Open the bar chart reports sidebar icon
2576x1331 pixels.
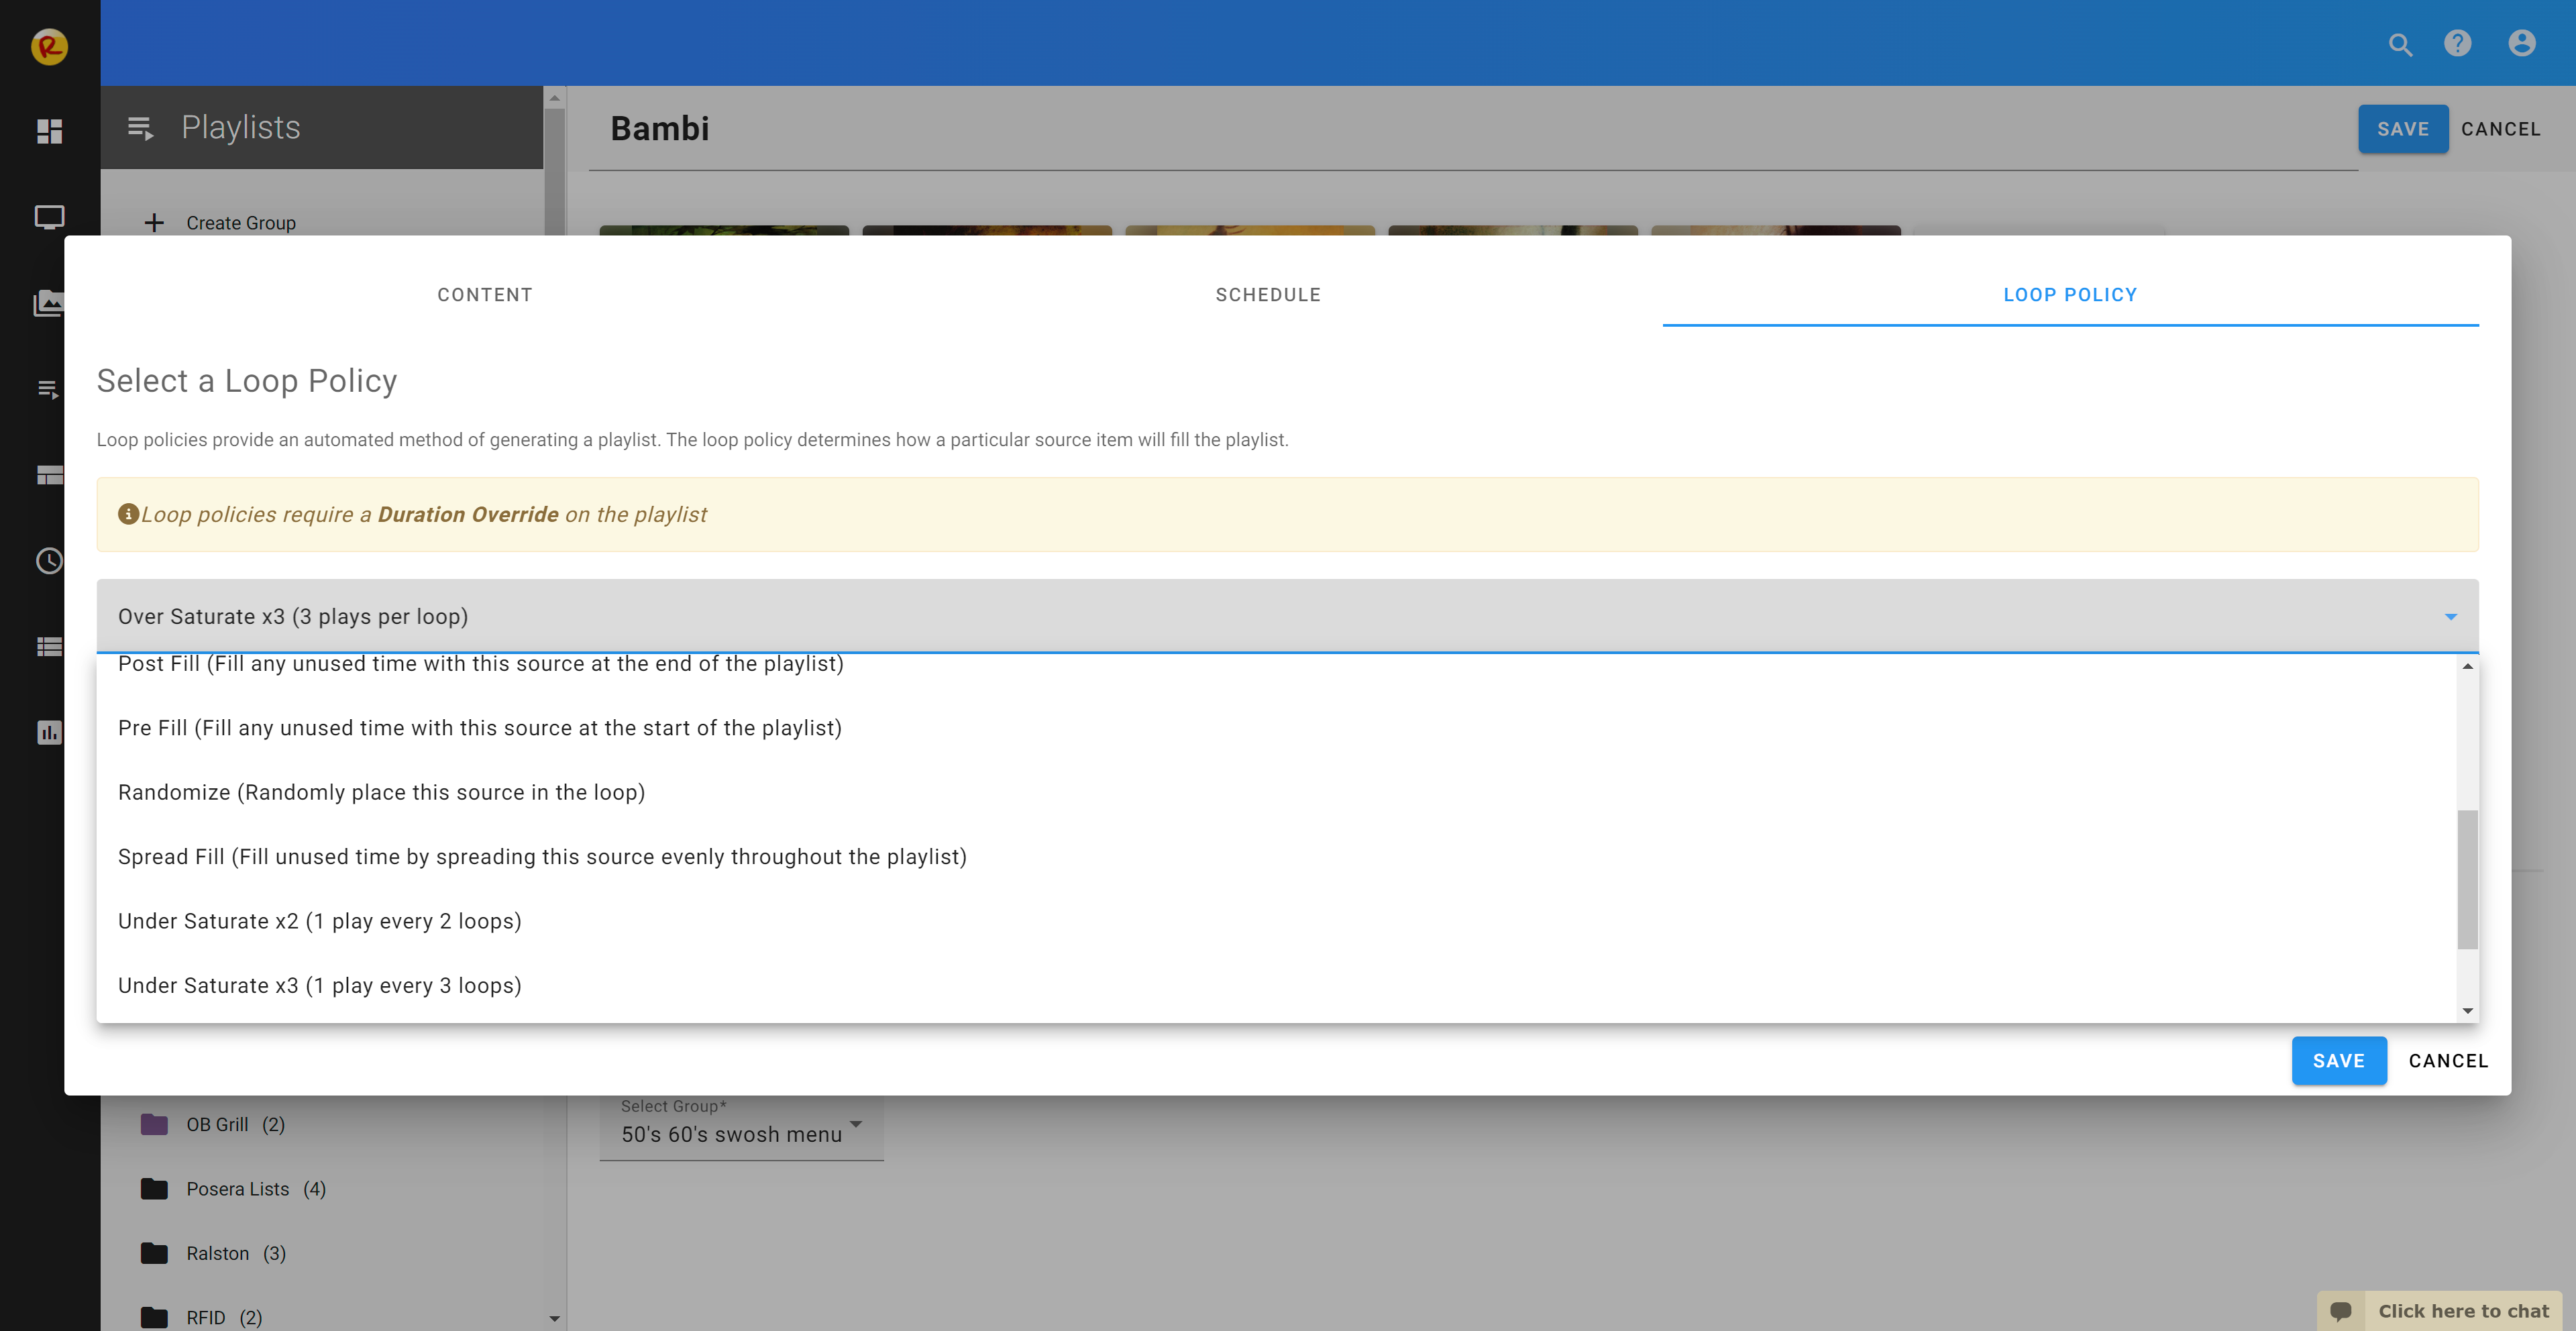click(49, 733)
